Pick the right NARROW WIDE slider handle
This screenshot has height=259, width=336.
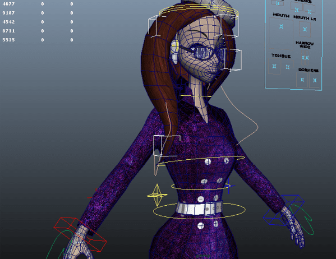307,58
